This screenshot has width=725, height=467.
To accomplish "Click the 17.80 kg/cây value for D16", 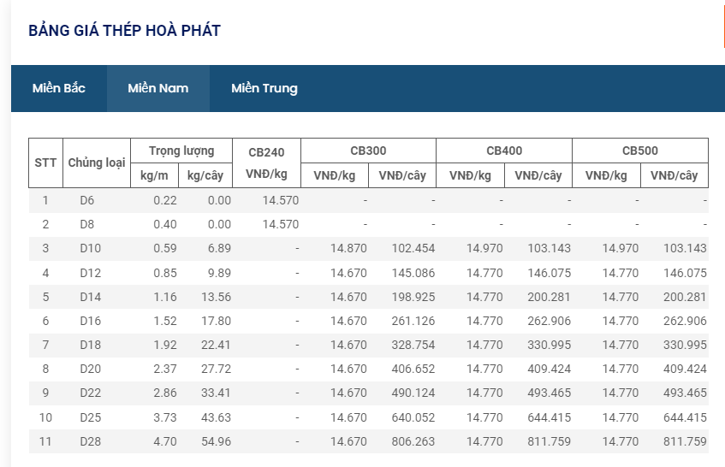I will 216,321.
